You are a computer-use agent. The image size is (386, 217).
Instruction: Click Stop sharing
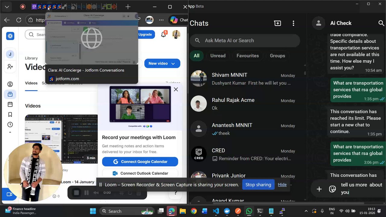click(x=258, y=184)
